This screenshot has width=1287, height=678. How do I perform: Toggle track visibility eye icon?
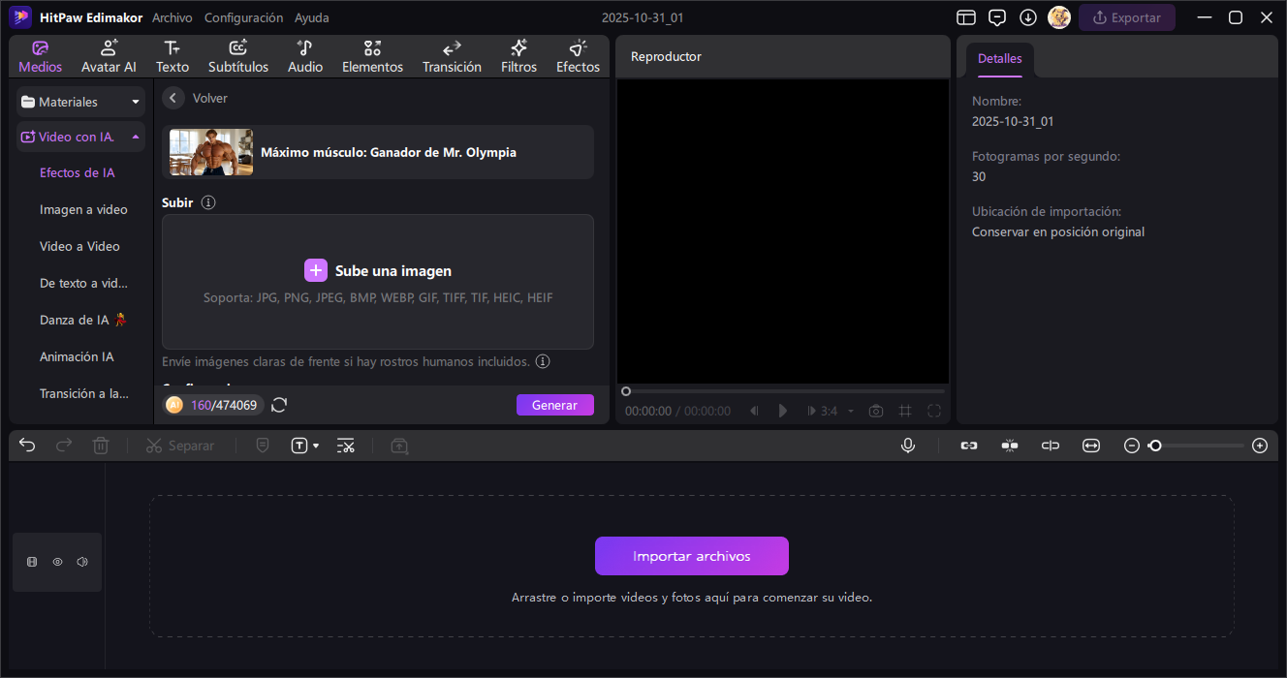tap(57, 562)
